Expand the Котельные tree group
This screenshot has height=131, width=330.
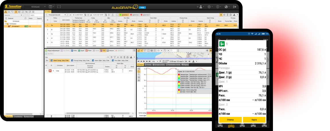tap(6, 24)
